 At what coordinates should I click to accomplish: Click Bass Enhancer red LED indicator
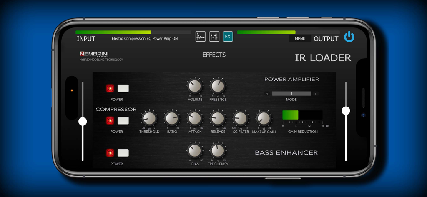coord(110,153)
